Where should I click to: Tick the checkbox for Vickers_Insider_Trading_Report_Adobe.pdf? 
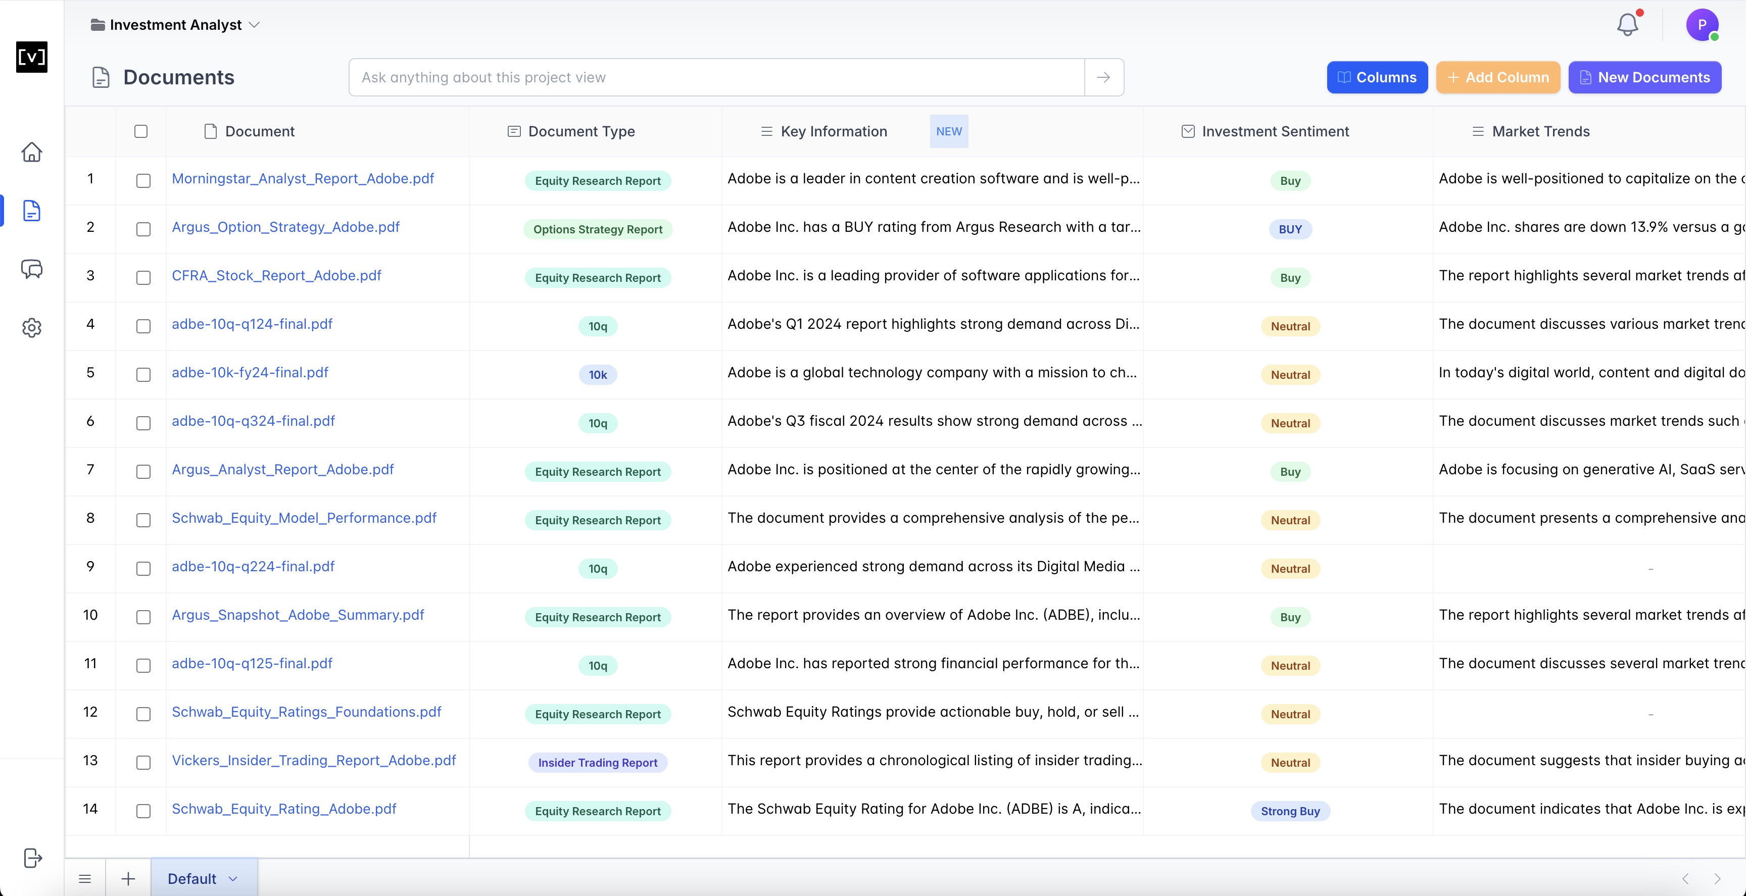pyautogui.click(x=143, y=763)
